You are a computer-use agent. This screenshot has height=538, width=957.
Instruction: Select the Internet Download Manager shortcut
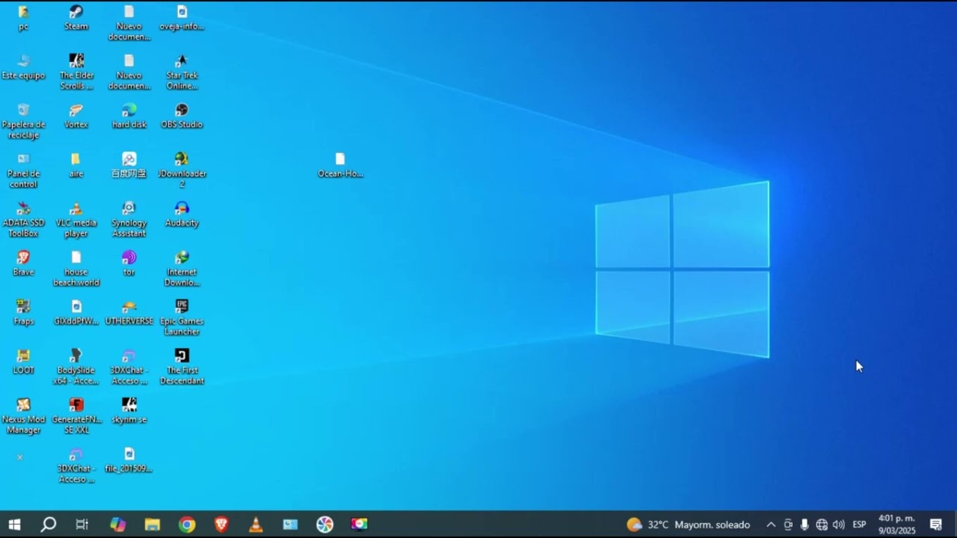(182, 269)
